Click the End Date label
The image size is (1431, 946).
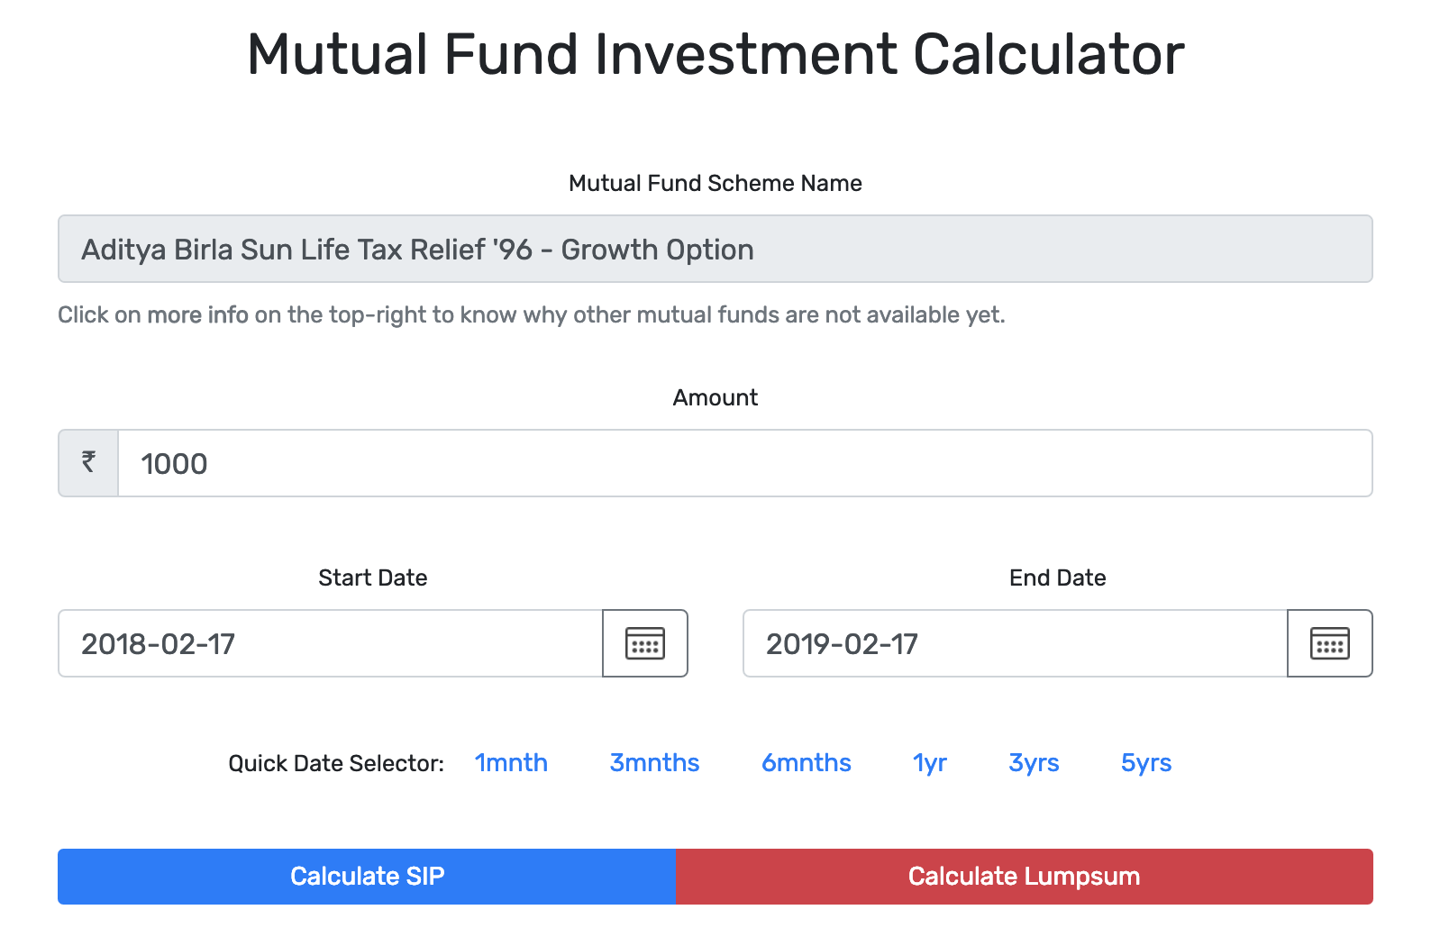pos(1057,578)
